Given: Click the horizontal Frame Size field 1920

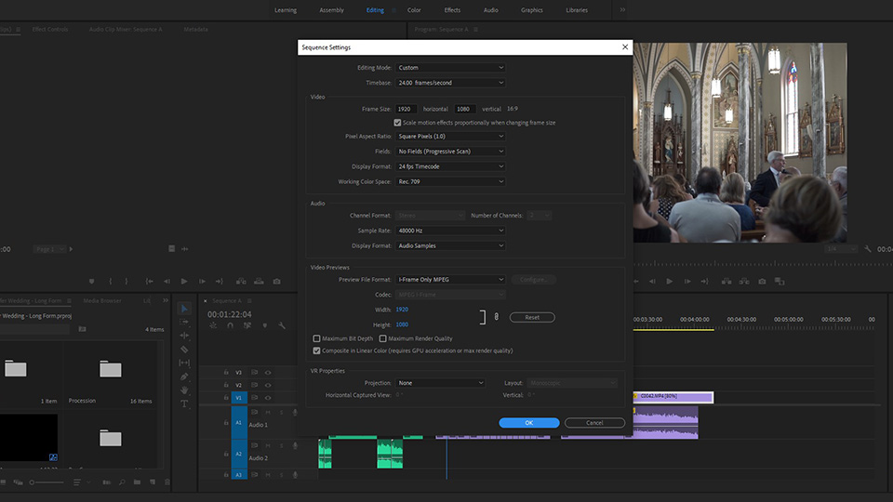Looking at the screenshot, I should click(x=407, y=109).
